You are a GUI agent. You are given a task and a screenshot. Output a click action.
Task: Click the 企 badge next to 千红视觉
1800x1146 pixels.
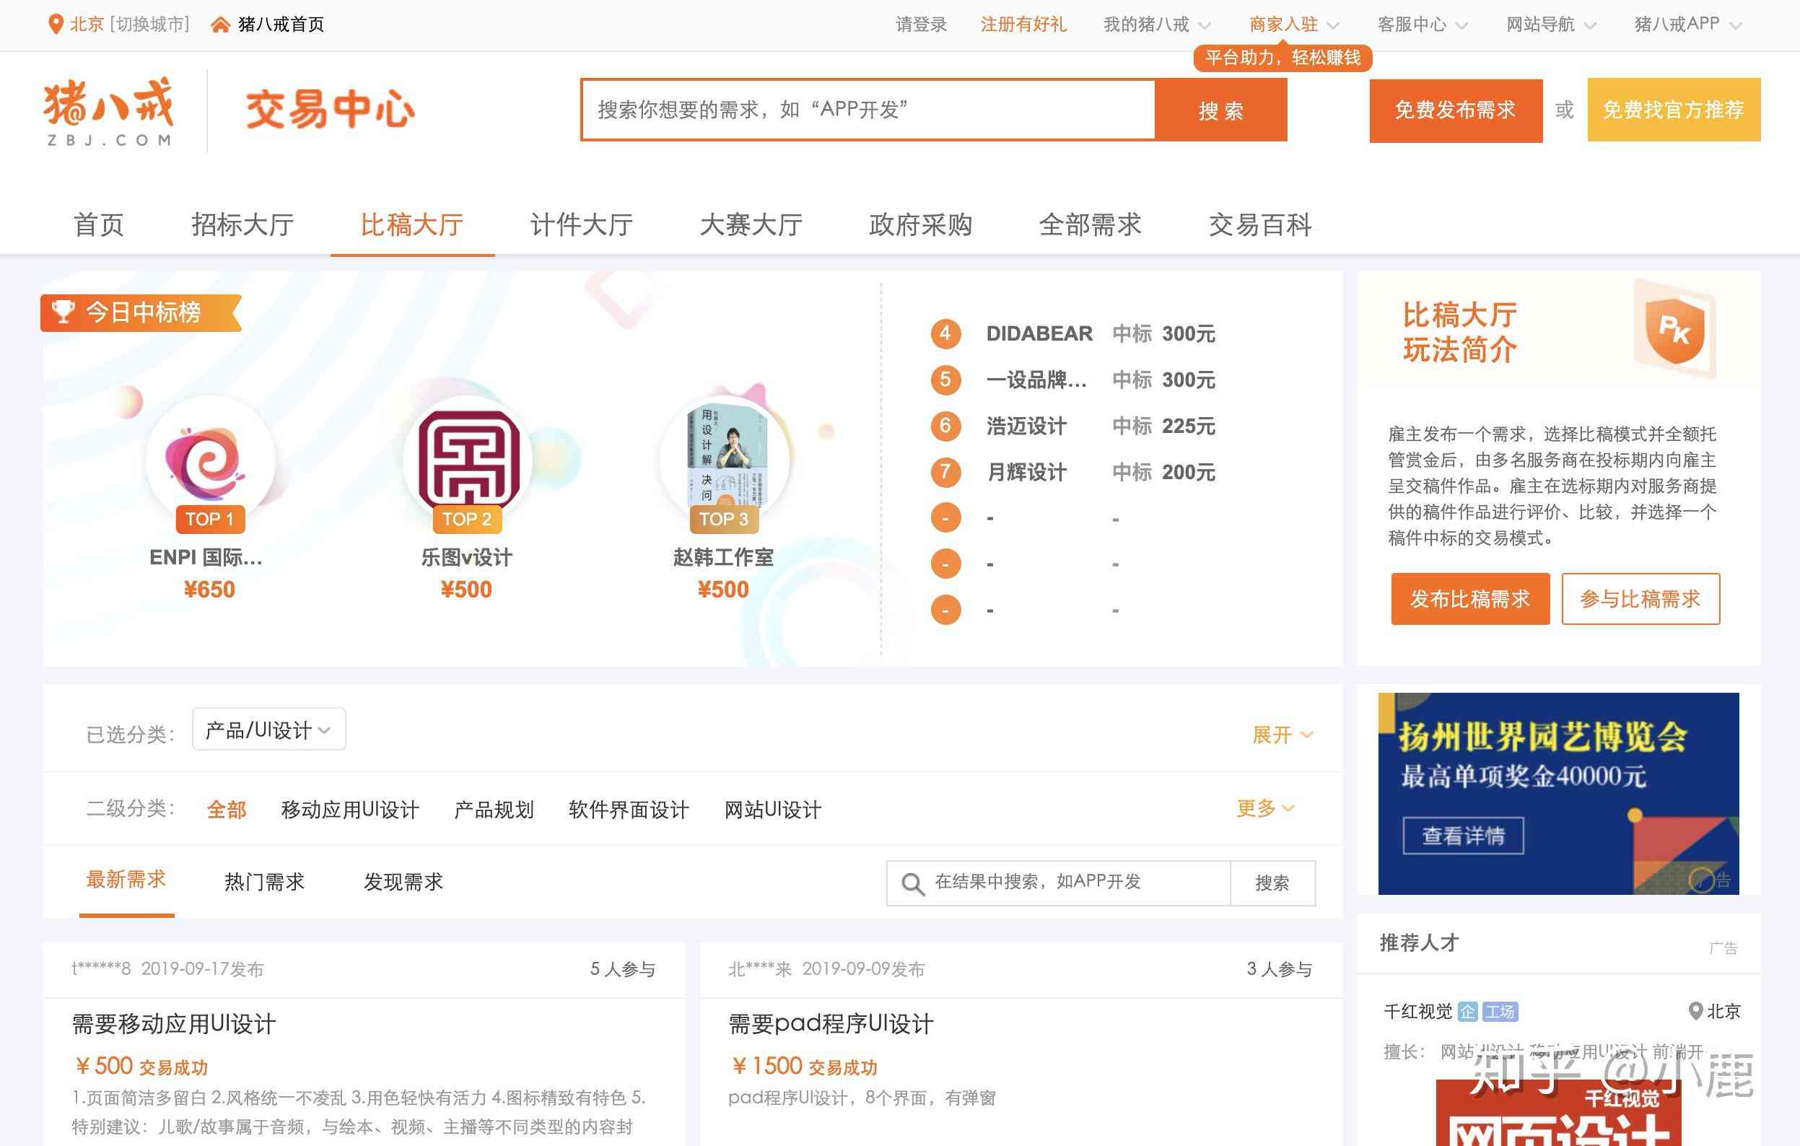tap(1467, 1012)
